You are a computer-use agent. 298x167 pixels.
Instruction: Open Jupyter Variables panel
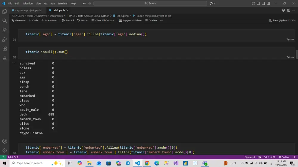coord(131,20)
